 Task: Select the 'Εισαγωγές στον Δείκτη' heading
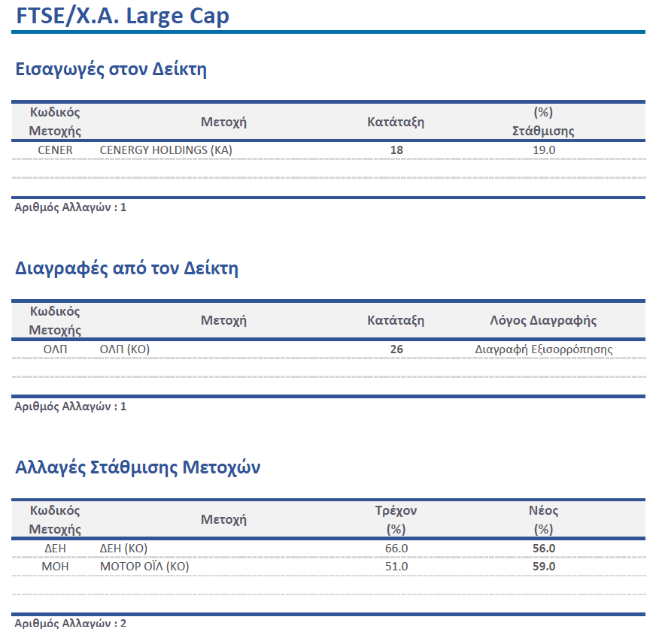(111, 69)
